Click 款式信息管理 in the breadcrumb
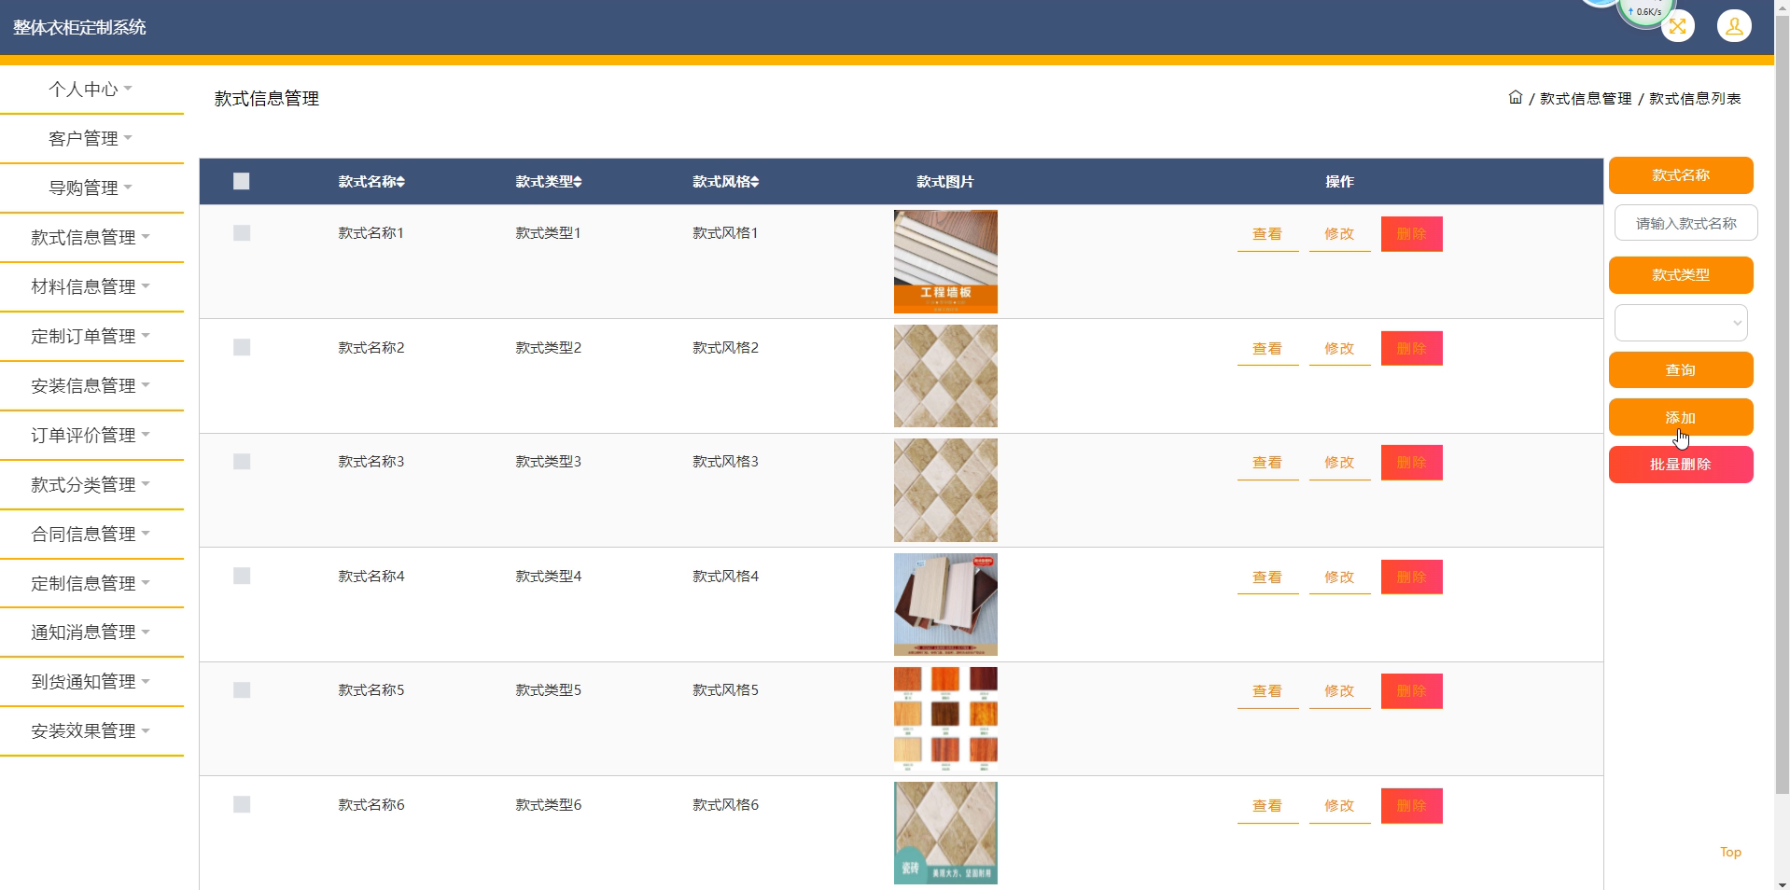Screen dimensions: 1790x890 pyautogui.click(x=1586, y=98)
